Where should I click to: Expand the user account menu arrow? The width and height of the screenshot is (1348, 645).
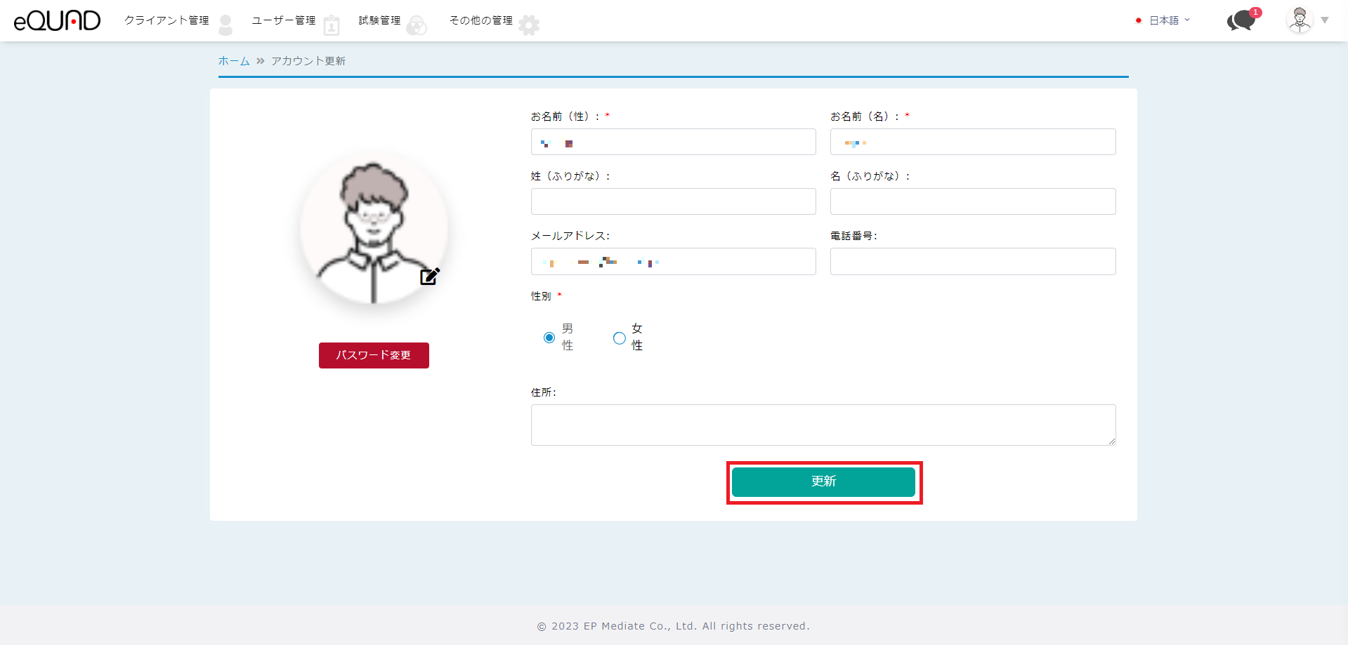[x=1325, y=20]
